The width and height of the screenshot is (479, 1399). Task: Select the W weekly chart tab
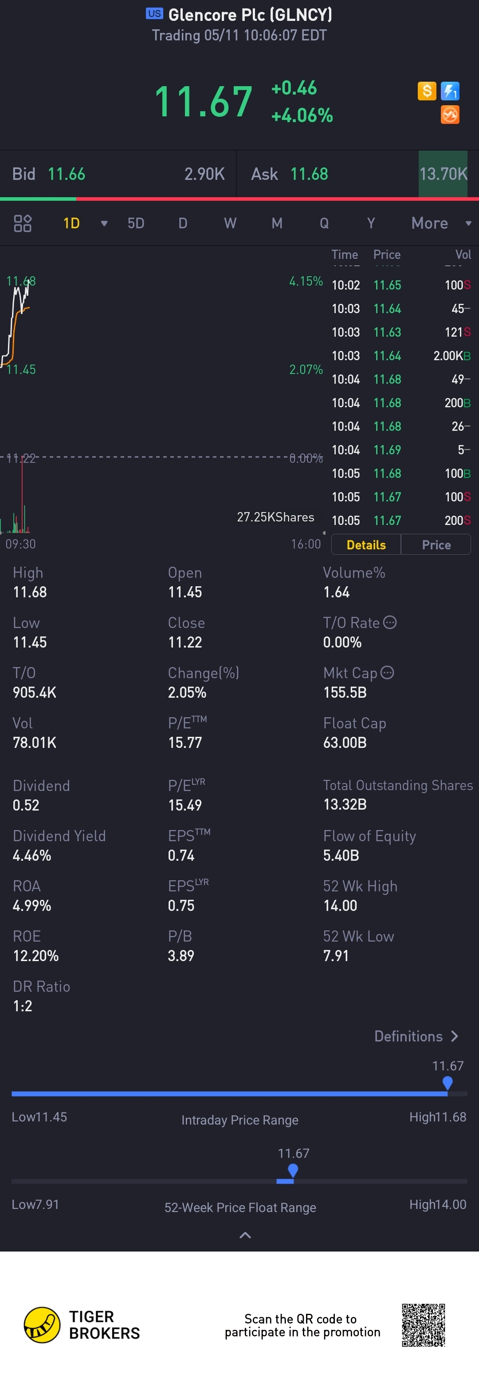(230, 223)
